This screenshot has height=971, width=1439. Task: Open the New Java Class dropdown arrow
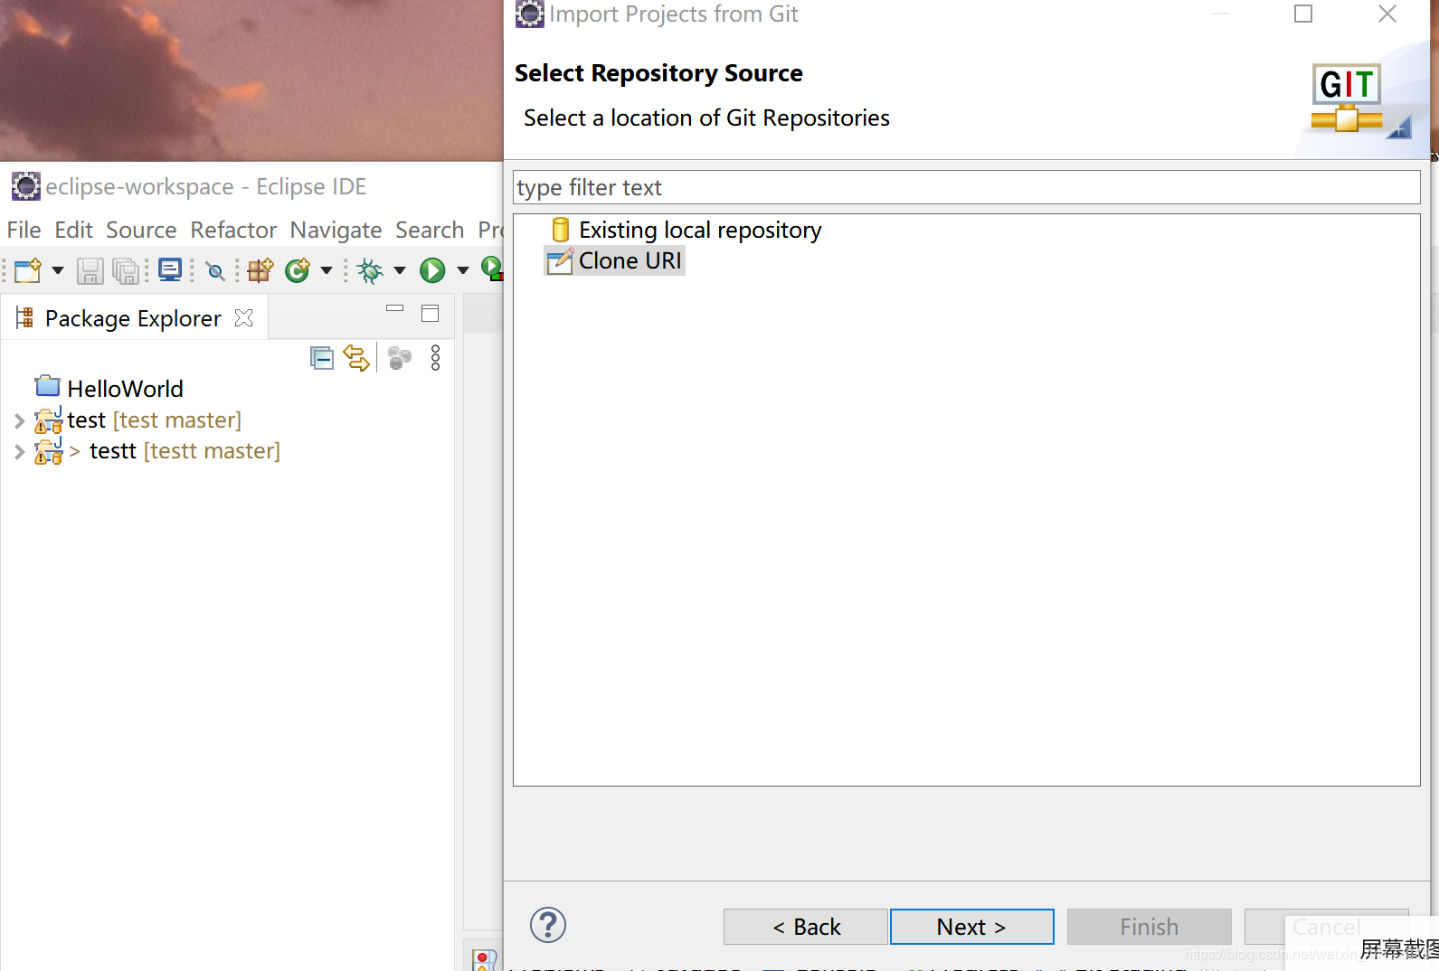(x=327, y=270)
